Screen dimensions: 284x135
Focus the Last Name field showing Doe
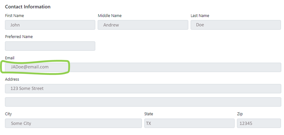(236, 25)
